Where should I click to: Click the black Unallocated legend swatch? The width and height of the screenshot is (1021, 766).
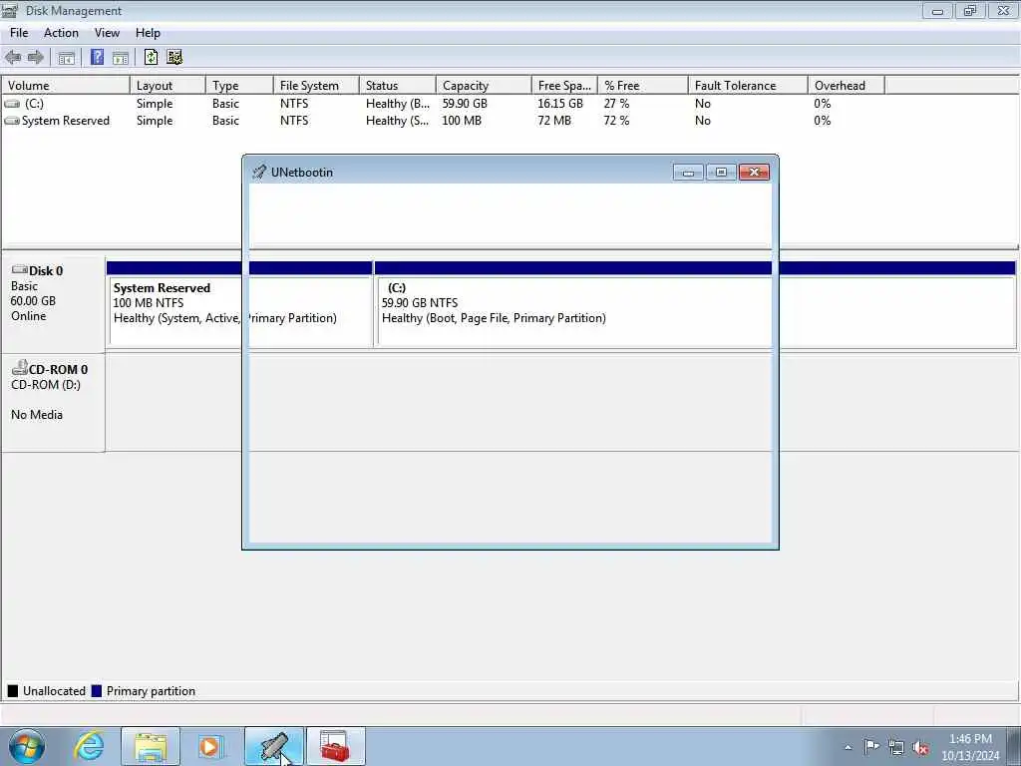12,691
